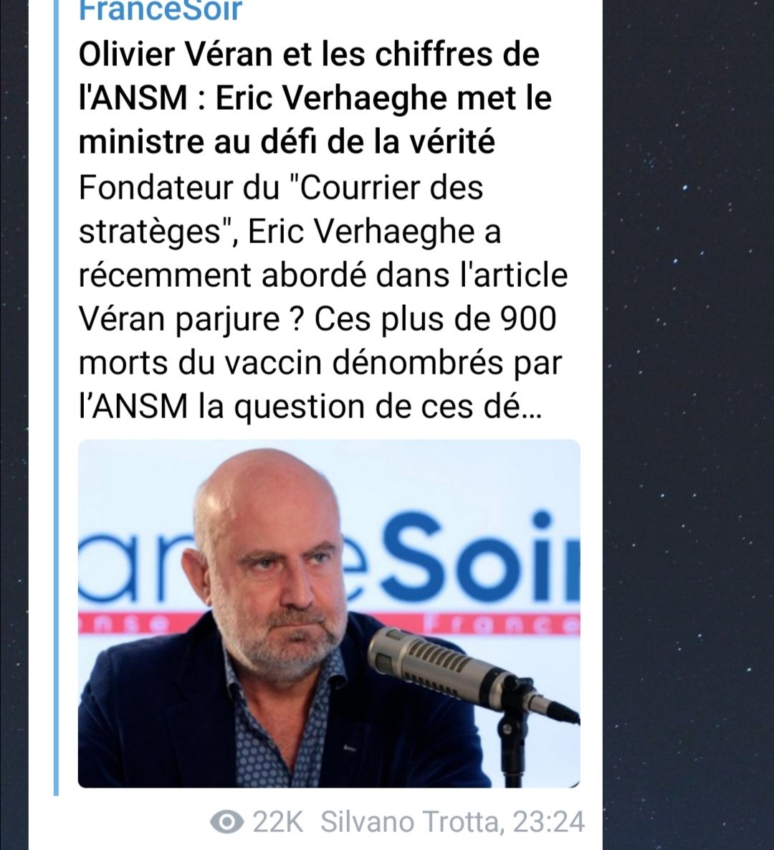Viewport: 774px width, 850px height.
Task: Open the article preview photo
Action: pyautogui.click(x=330, y=613)
